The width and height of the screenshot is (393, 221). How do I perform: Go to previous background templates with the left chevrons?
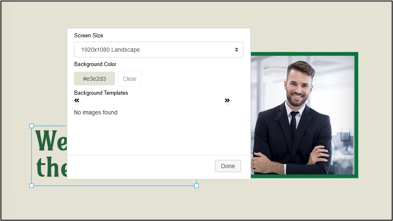(x=77, y=100)
